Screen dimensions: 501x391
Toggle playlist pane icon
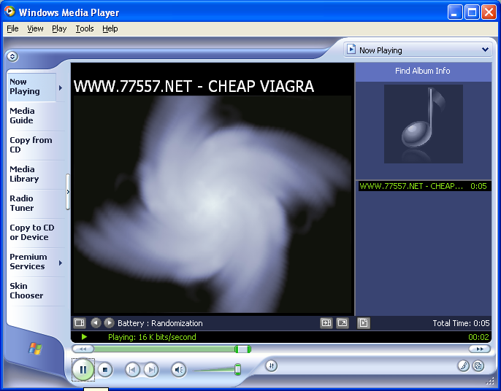[364, 323]
